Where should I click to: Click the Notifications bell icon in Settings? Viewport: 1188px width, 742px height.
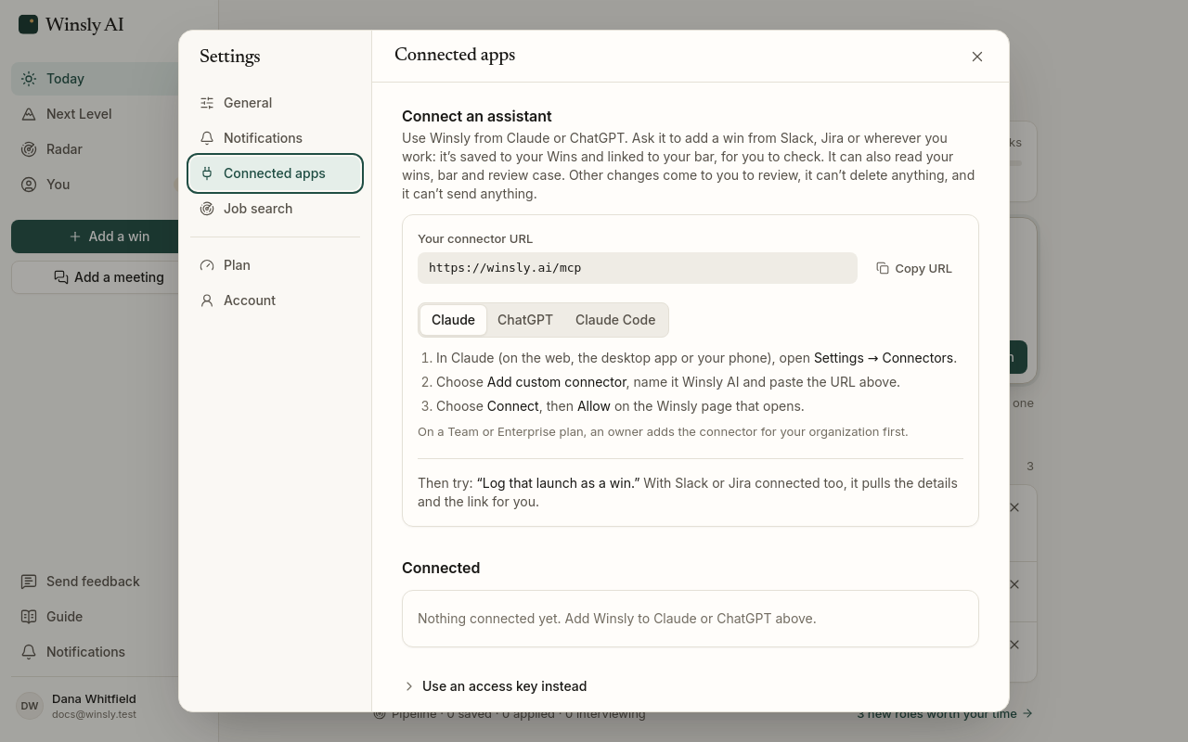[207, 138]
